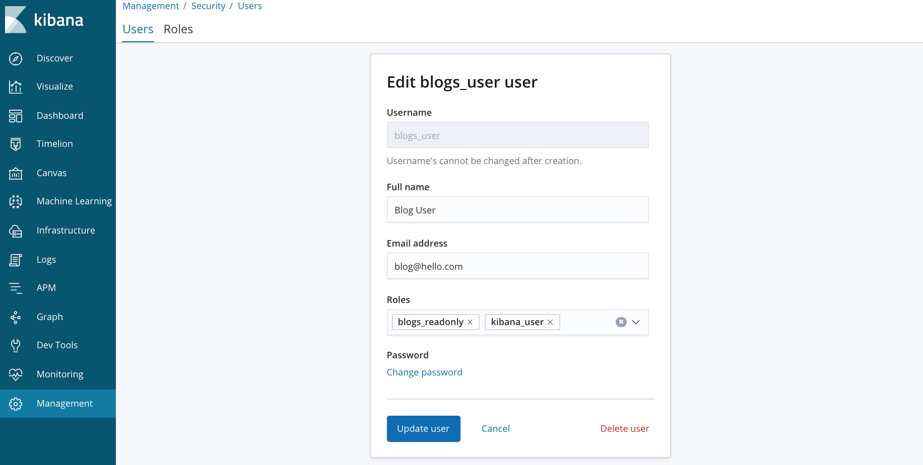Open Management via gear icon

pos(16,404)
